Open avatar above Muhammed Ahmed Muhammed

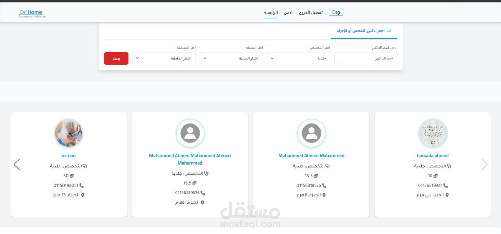coord(312,133)
